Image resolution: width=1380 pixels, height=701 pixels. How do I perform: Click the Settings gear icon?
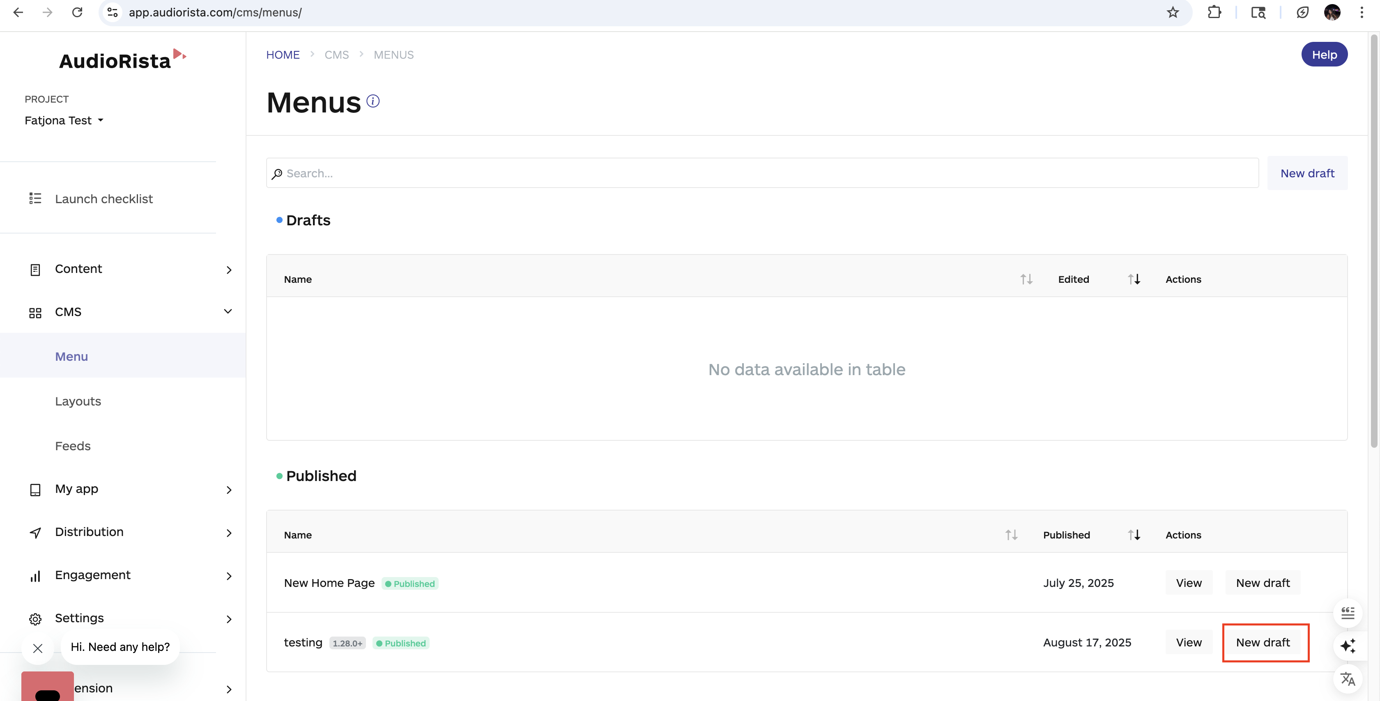[35, 619]
